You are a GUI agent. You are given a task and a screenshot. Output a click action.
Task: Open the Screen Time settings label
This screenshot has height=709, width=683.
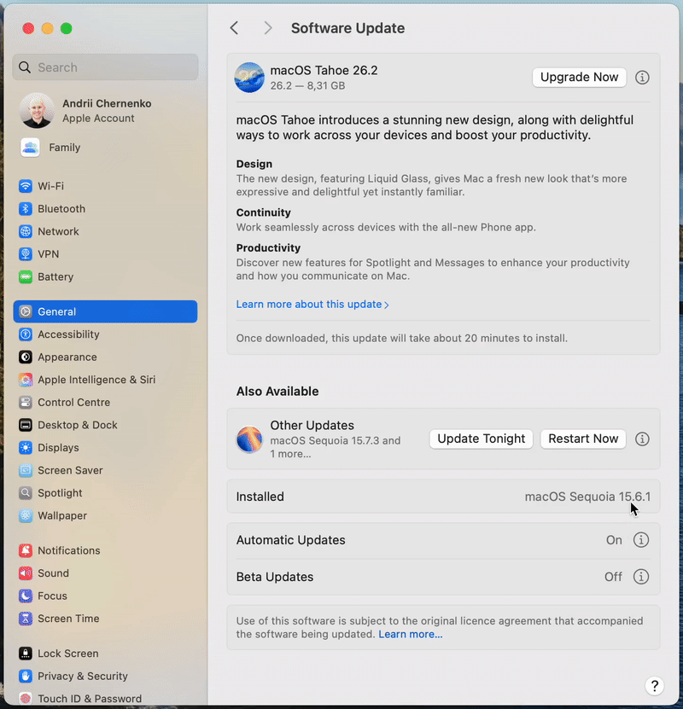[68, 618]
